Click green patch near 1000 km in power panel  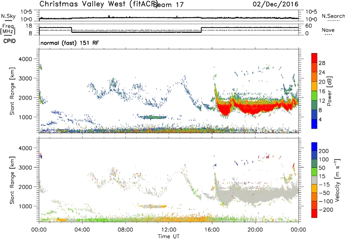(x=154, y=117)
